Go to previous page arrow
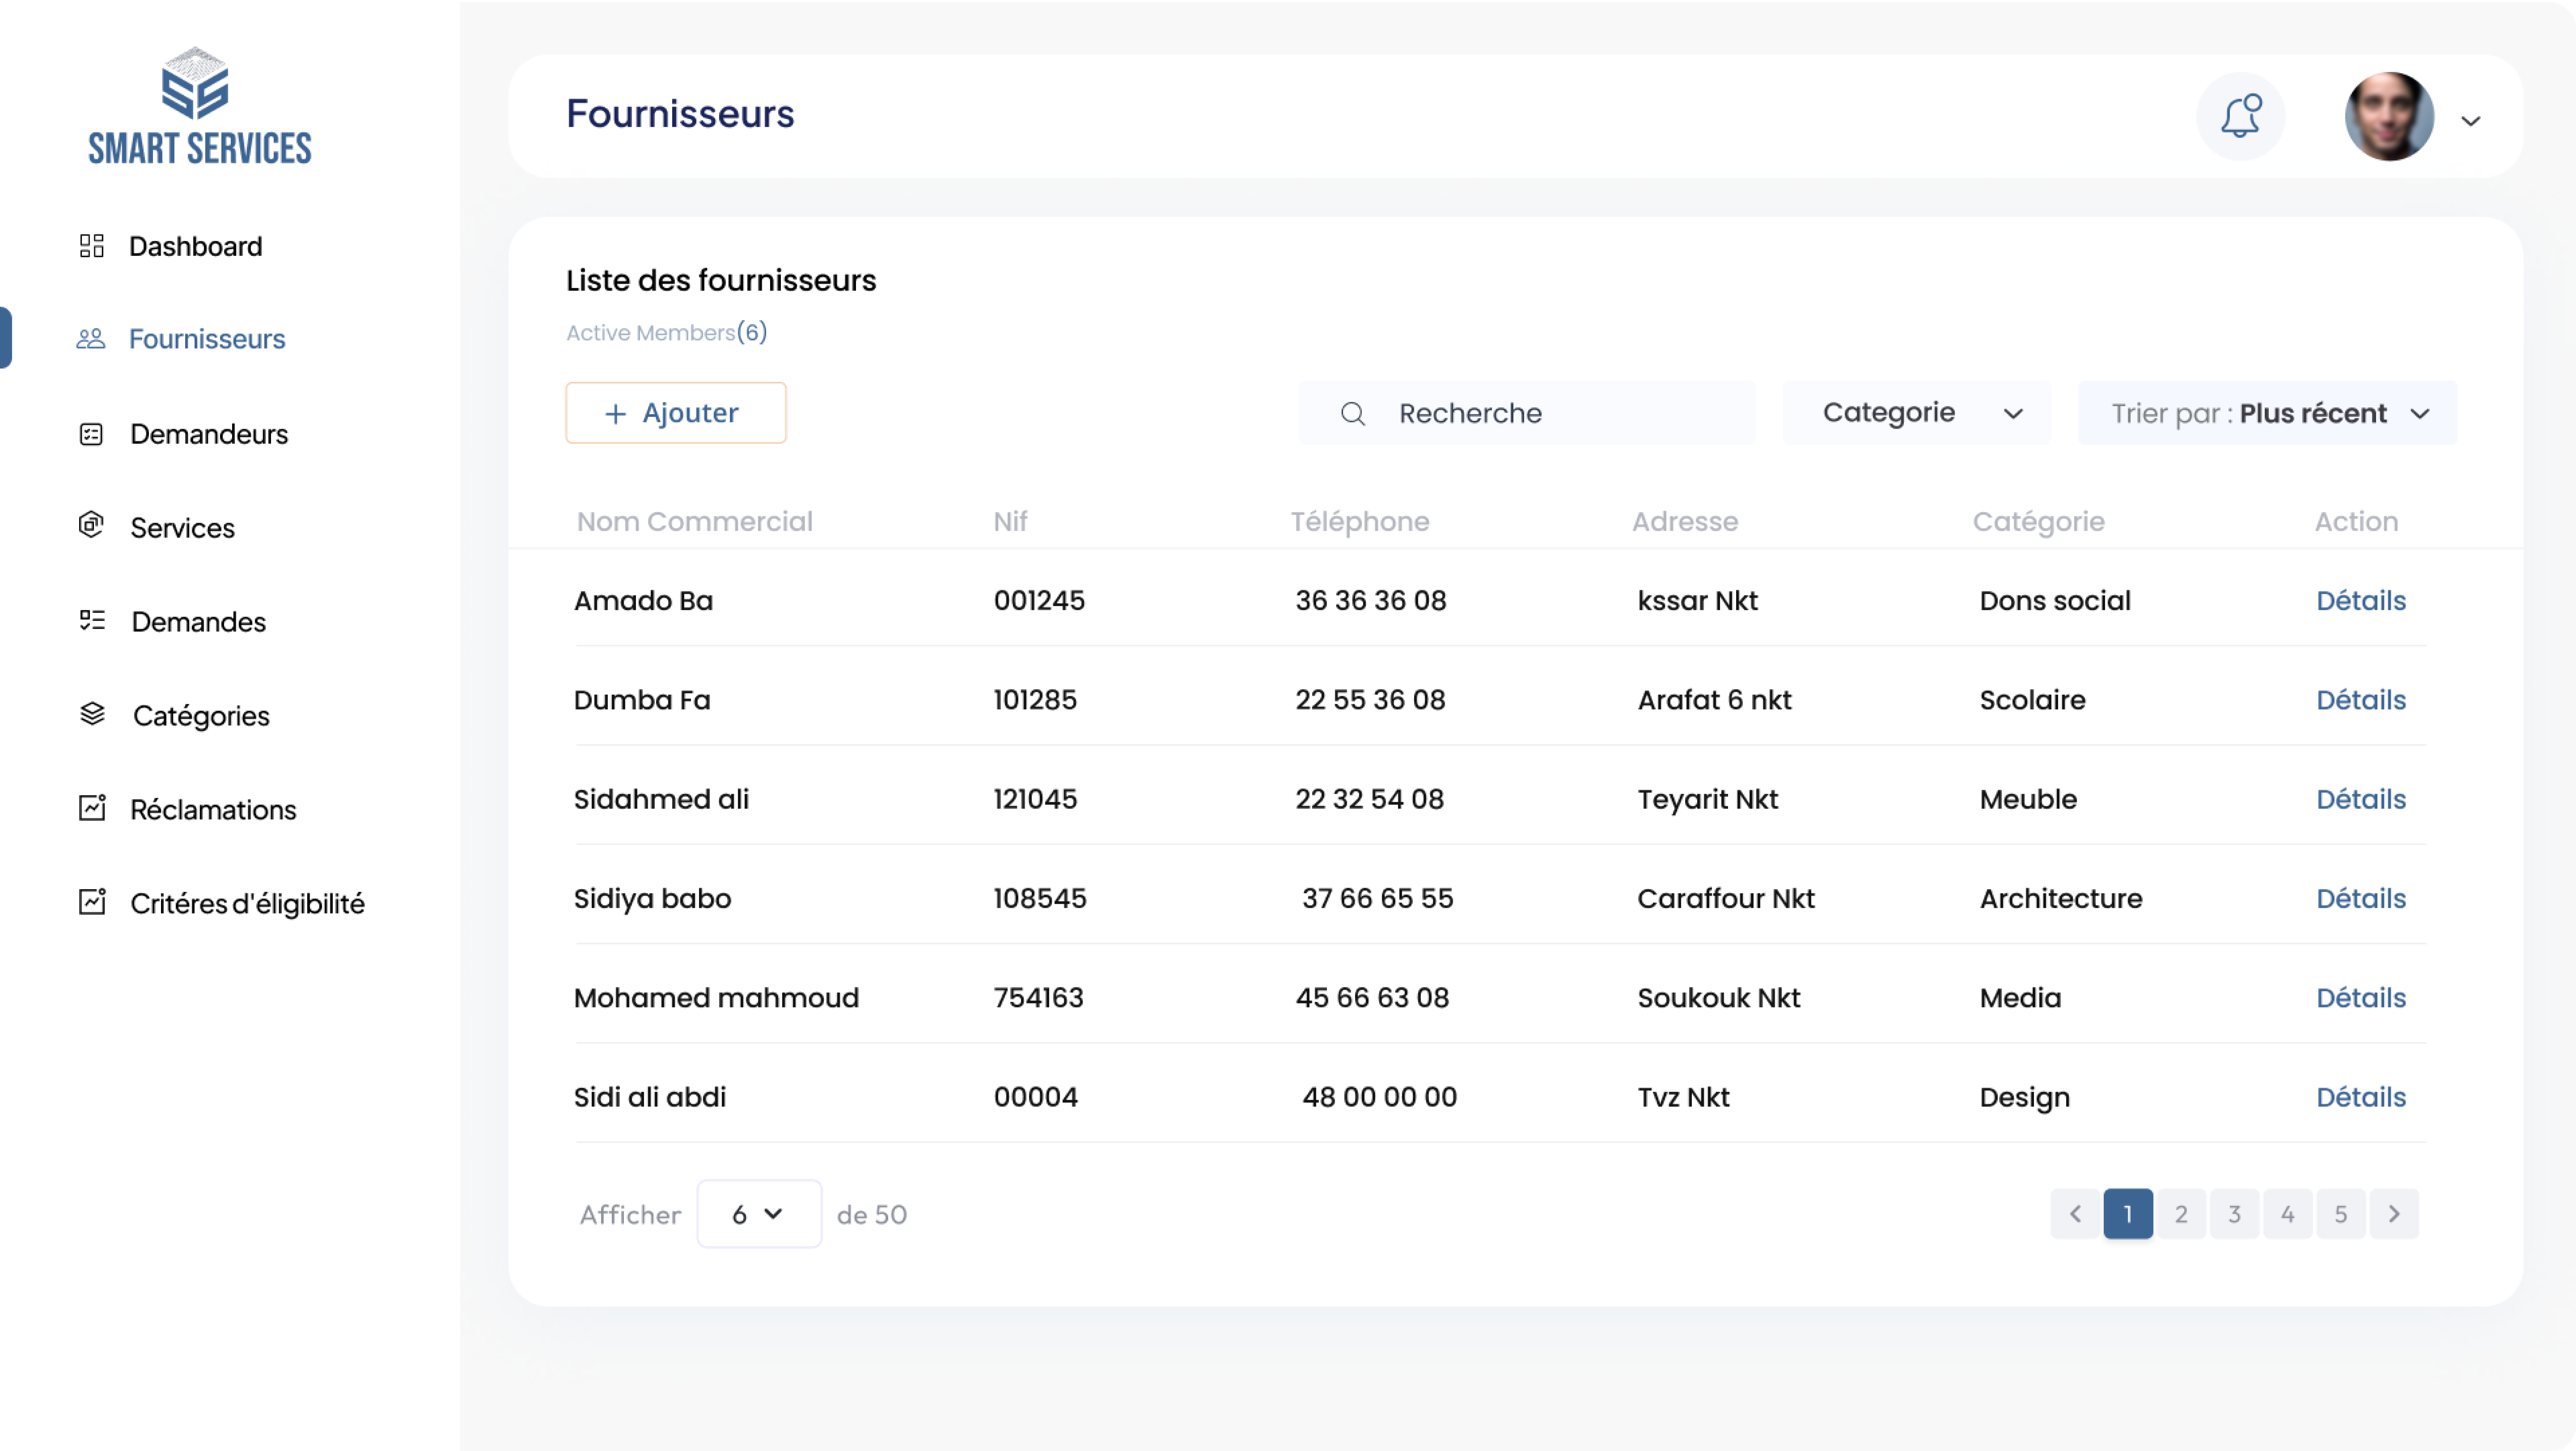The height and width of the screenshot is (1451, 2576). tap(2075, 1214)
